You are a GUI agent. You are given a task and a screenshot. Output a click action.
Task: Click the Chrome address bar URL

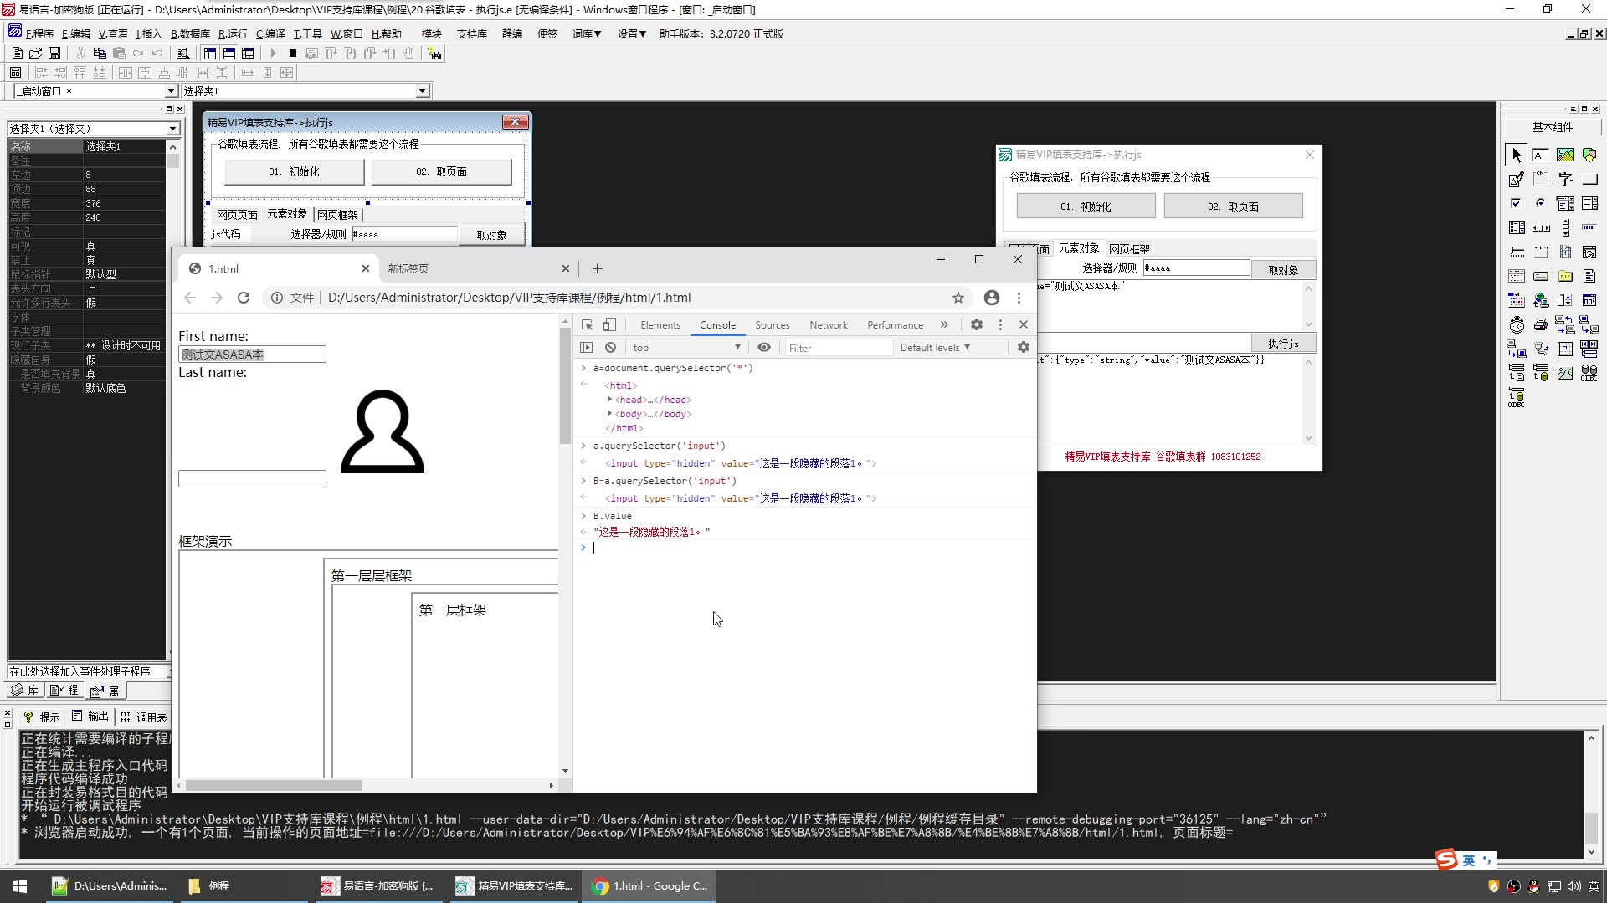click(x=509, y=298)
